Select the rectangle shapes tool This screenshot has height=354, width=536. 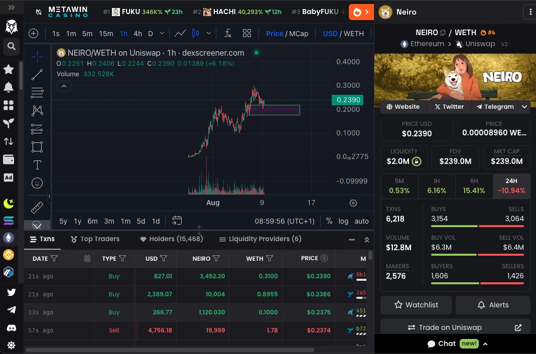click(37, 147)
